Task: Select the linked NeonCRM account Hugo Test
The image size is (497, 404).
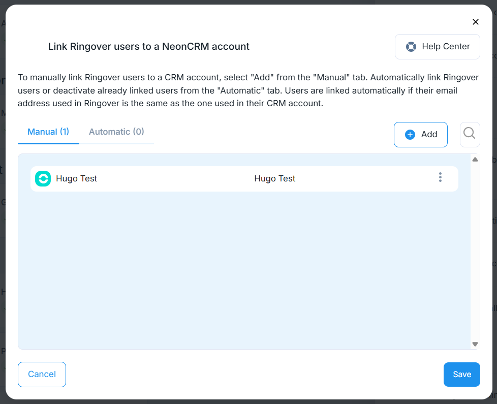Action: pos(274,179)
